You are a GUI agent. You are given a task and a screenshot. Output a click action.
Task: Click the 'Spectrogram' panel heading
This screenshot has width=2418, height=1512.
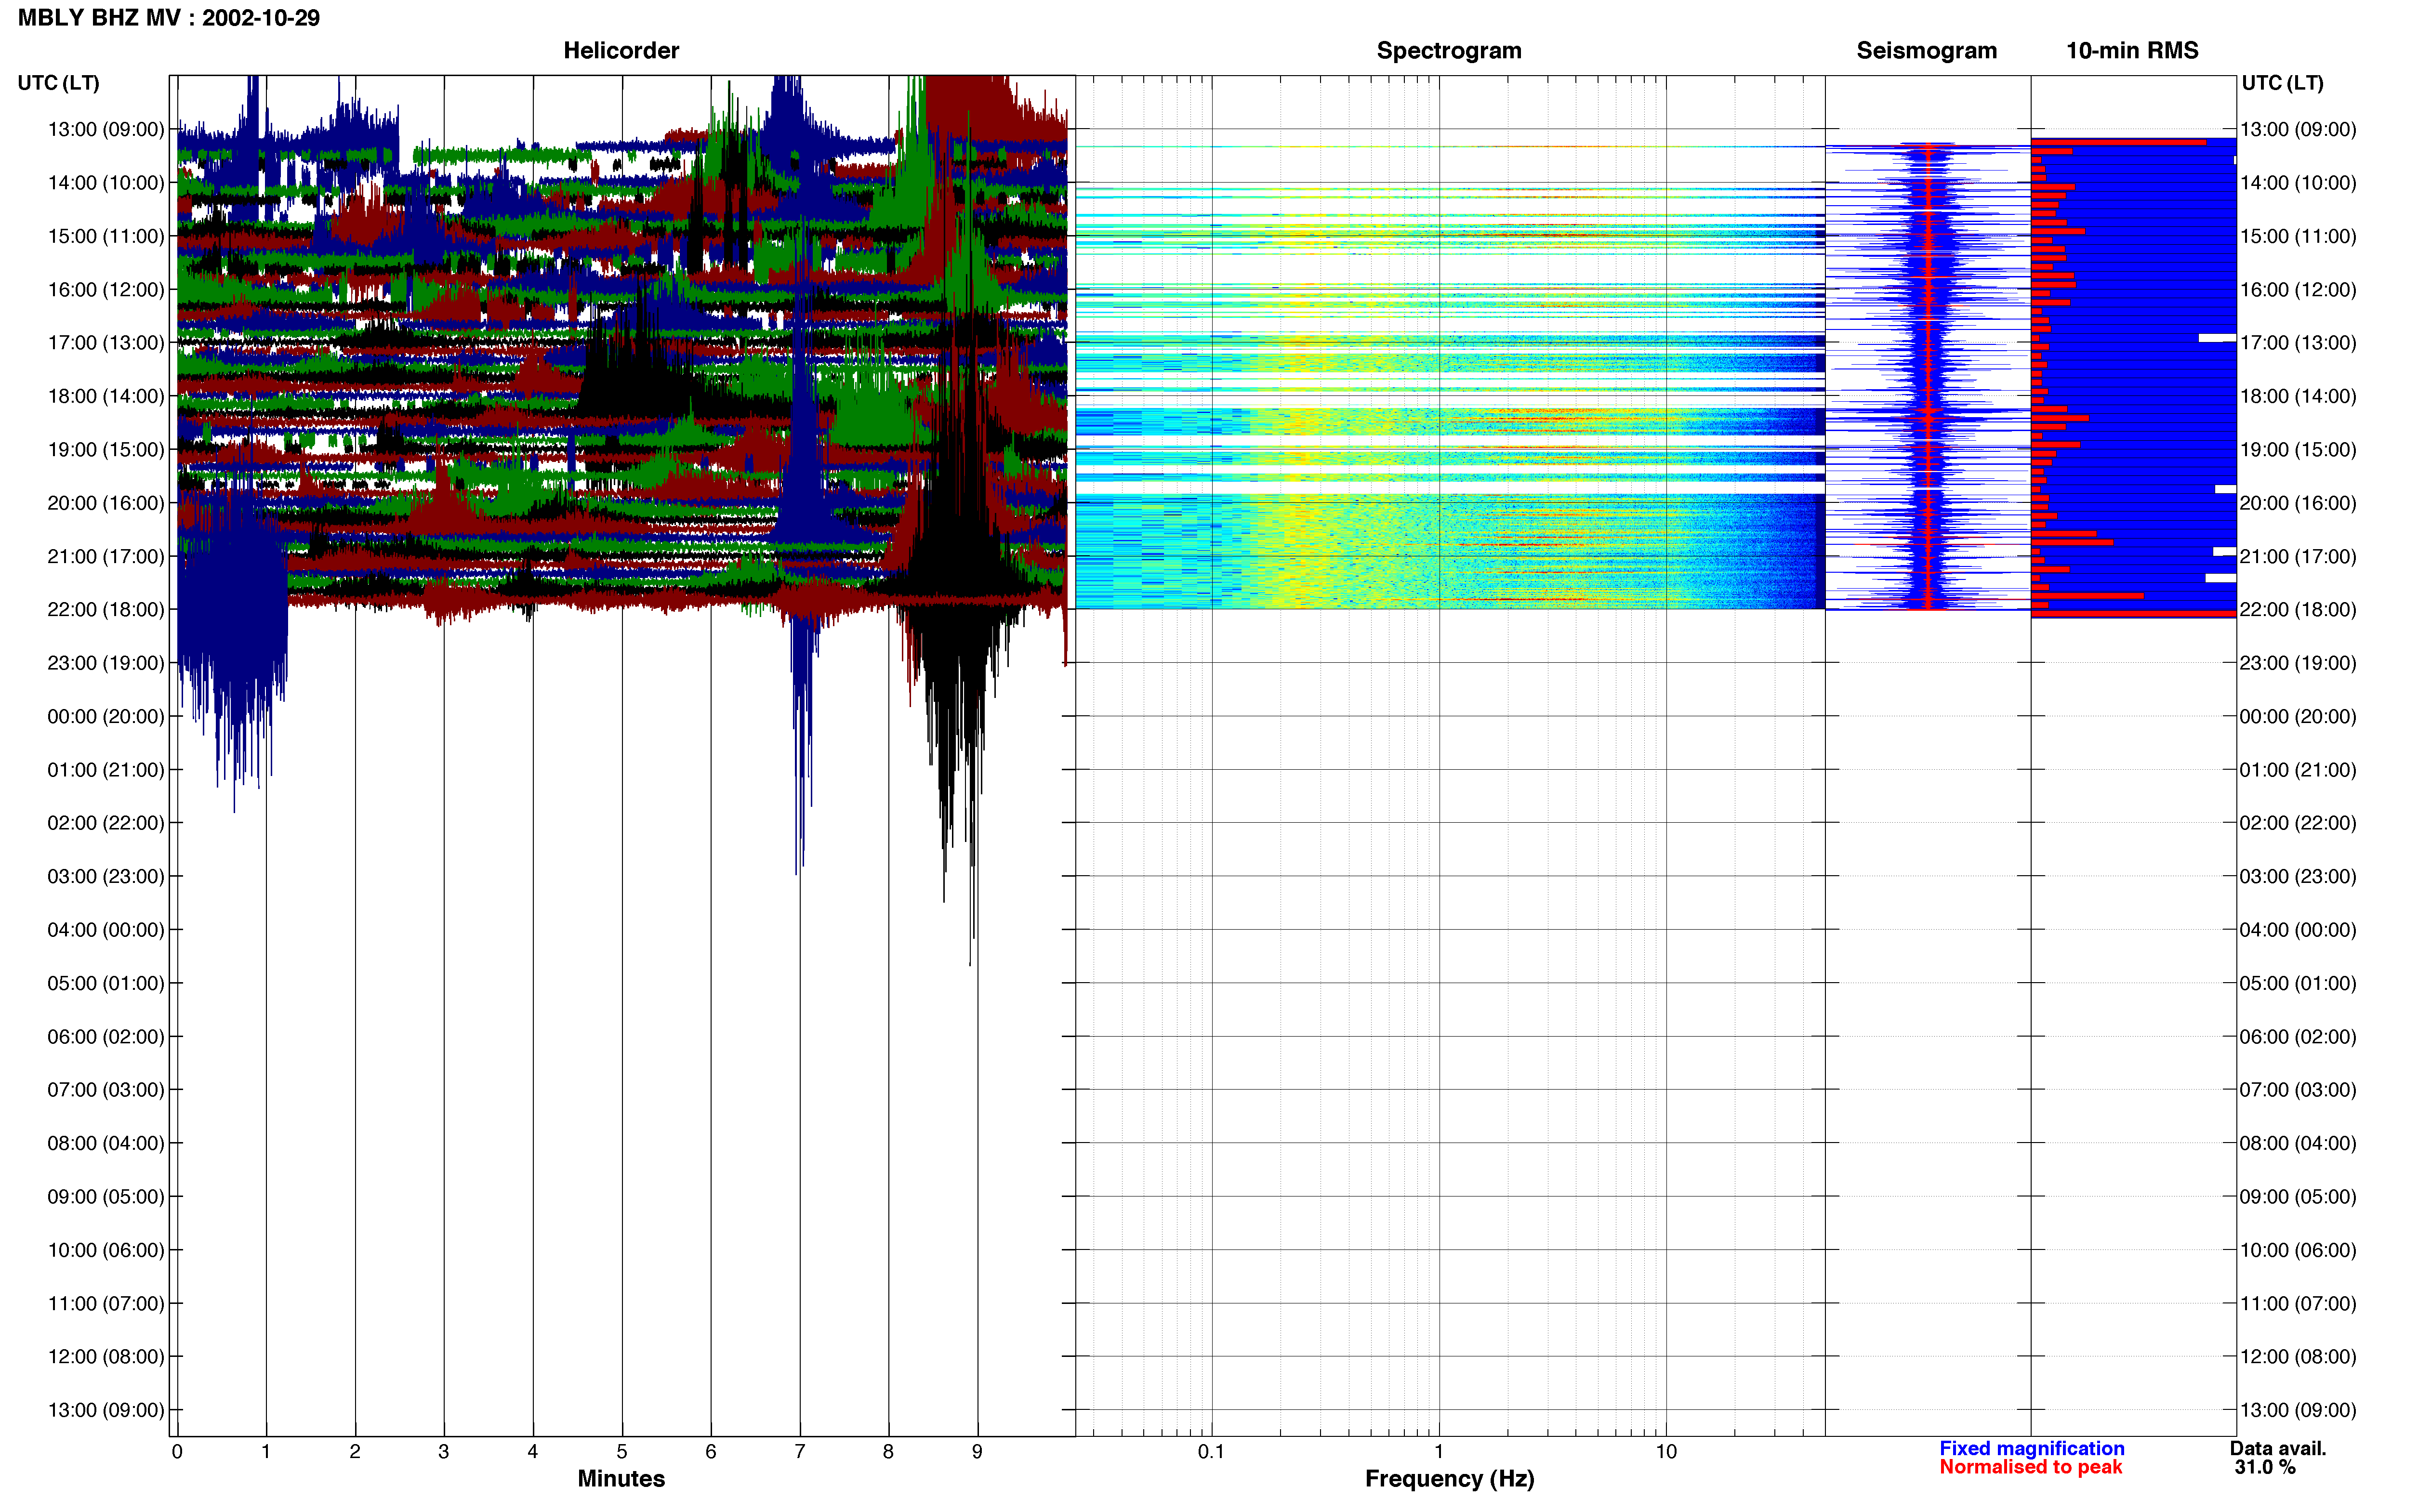tap(1449, 51)
